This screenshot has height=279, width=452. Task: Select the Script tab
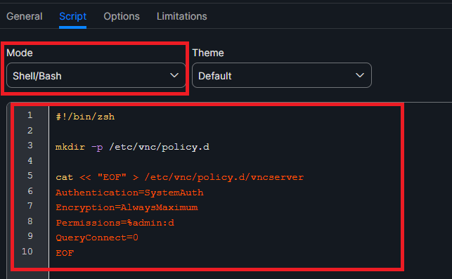tap(72, 16)
